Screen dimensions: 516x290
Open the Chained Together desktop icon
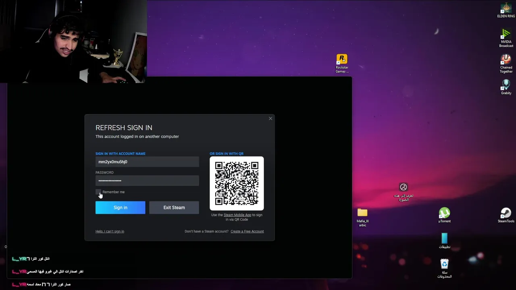pyautogui.click(x=506, y=64)
